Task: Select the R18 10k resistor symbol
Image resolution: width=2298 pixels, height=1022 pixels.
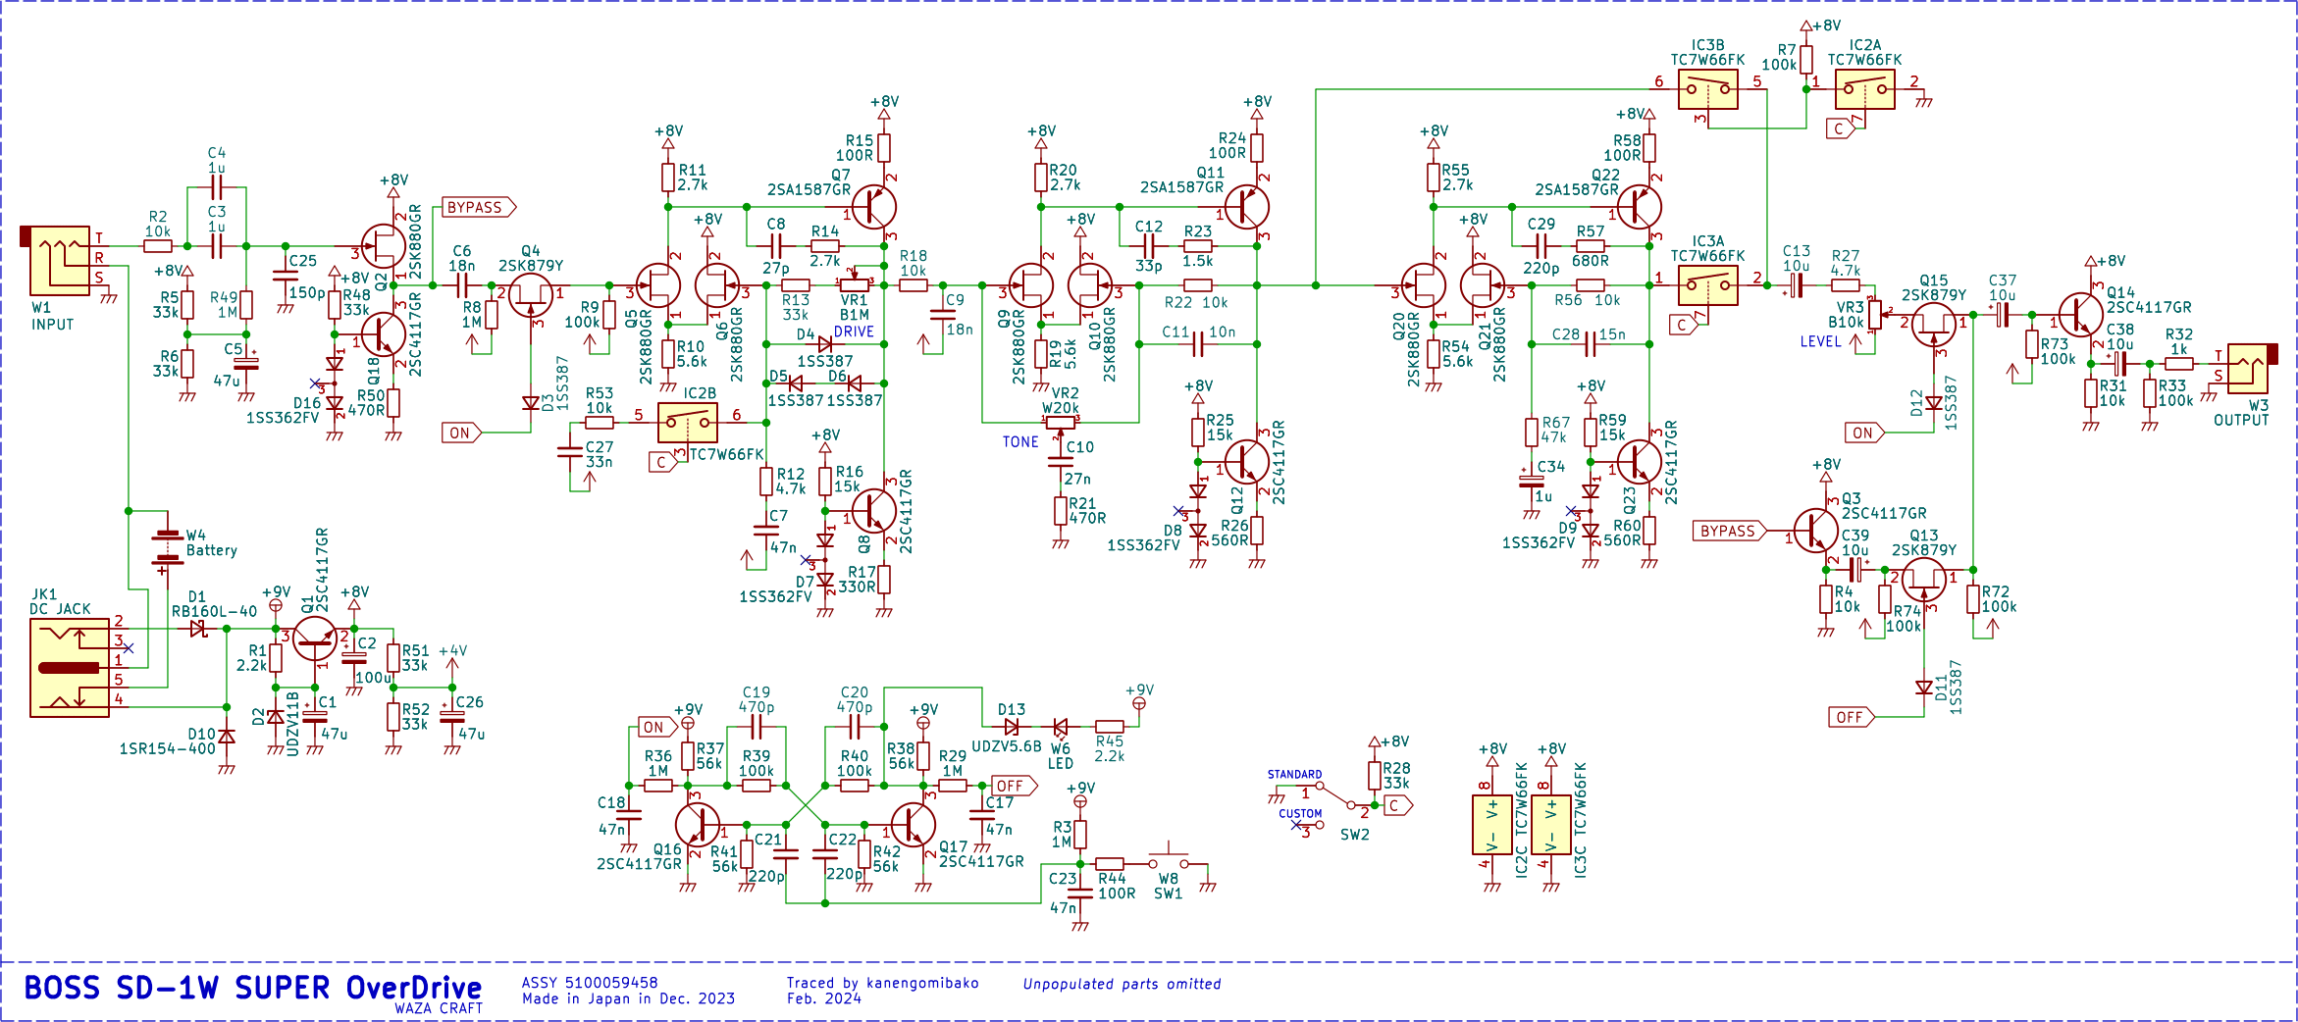Action: click(x=914, y=285)
